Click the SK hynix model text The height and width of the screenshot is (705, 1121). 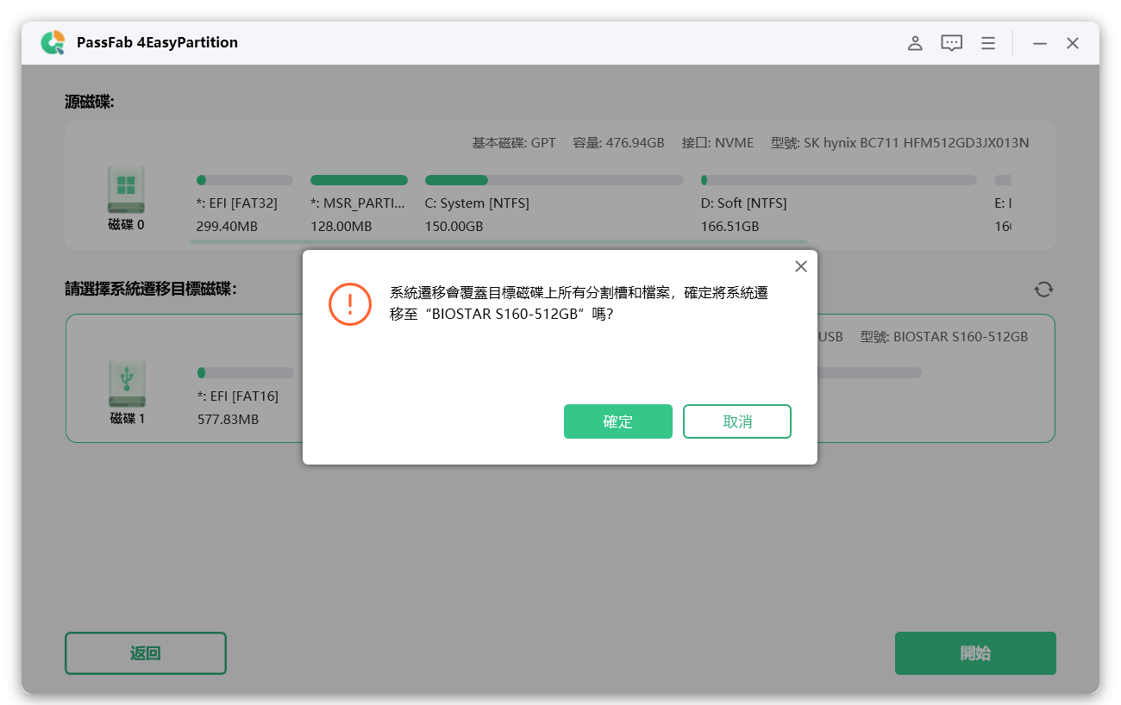900,143
